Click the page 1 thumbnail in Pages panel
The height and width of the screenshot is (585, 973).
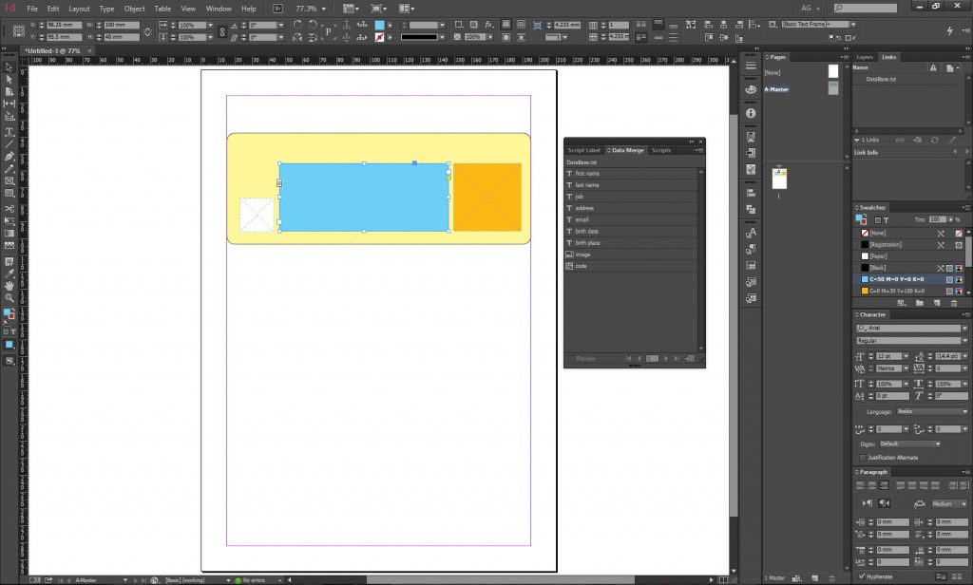point(779,177)
